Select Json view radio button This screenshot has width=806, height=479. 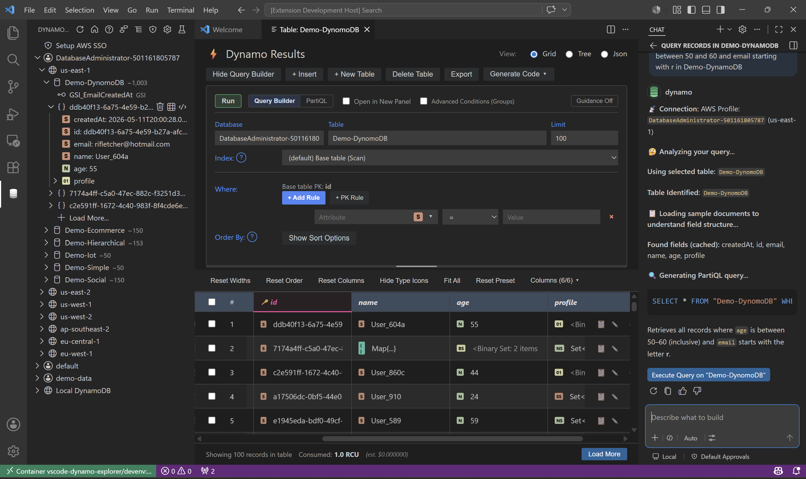coord(604,54)
